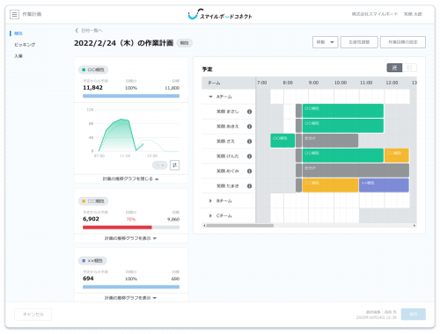Switch schedule to table grid view
The height and width of the screenshot is (334, 440).
pyautogui.click(x=409, y=68)
